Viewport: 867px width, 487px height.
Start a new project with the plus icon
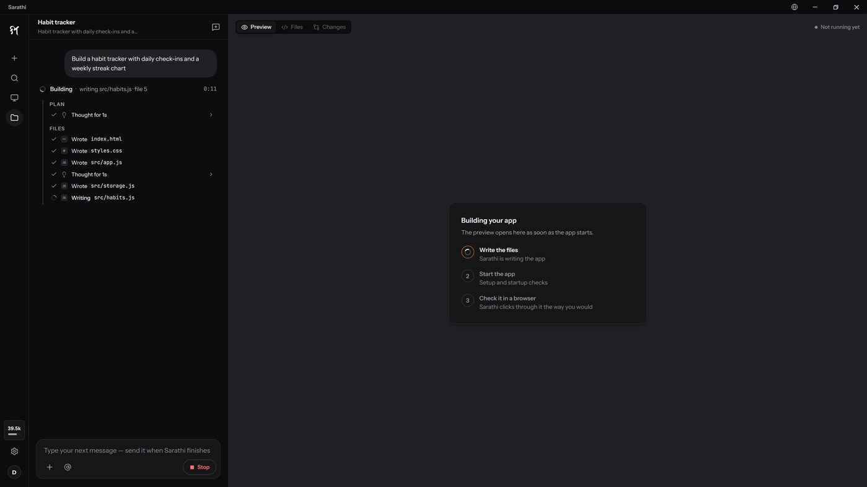[x=14, y=58]
